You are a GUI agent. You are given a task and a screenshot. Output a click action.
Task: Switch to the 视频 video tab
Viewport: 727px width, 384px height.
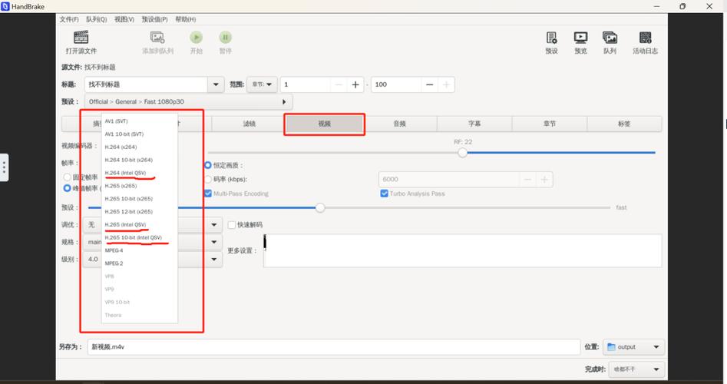coord(325,124)
